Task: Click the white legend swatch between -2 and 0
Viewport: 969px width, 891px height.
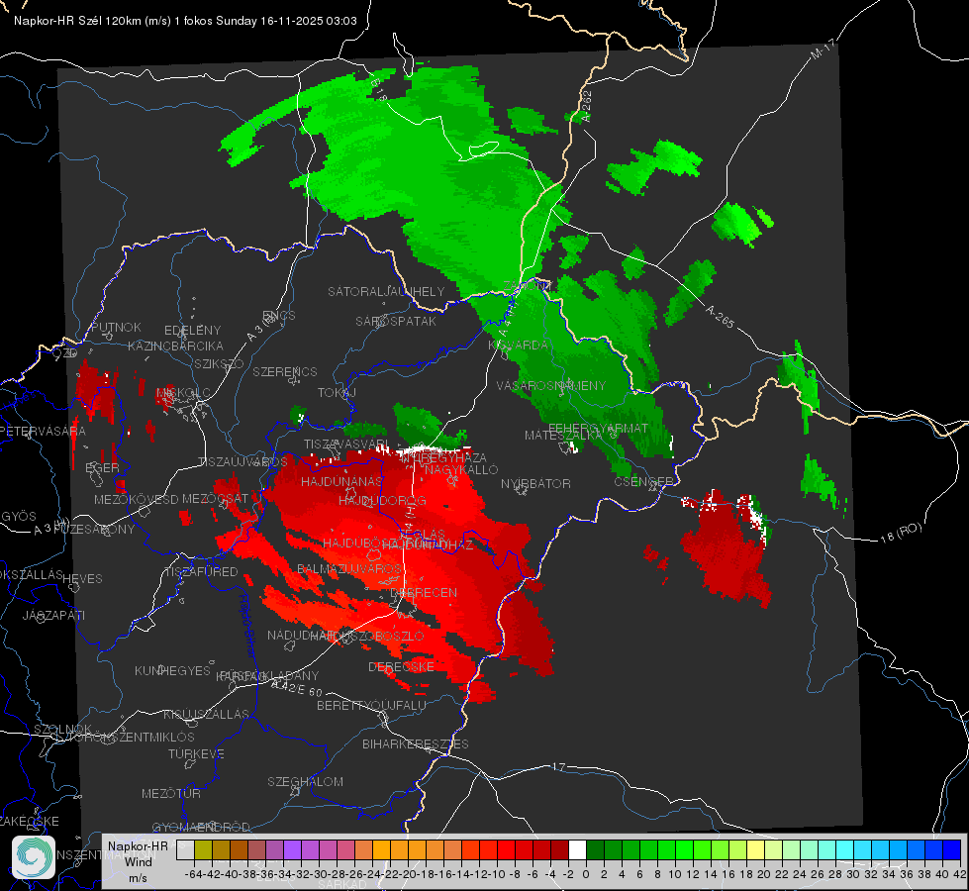Action: click(x=577, y=850)
